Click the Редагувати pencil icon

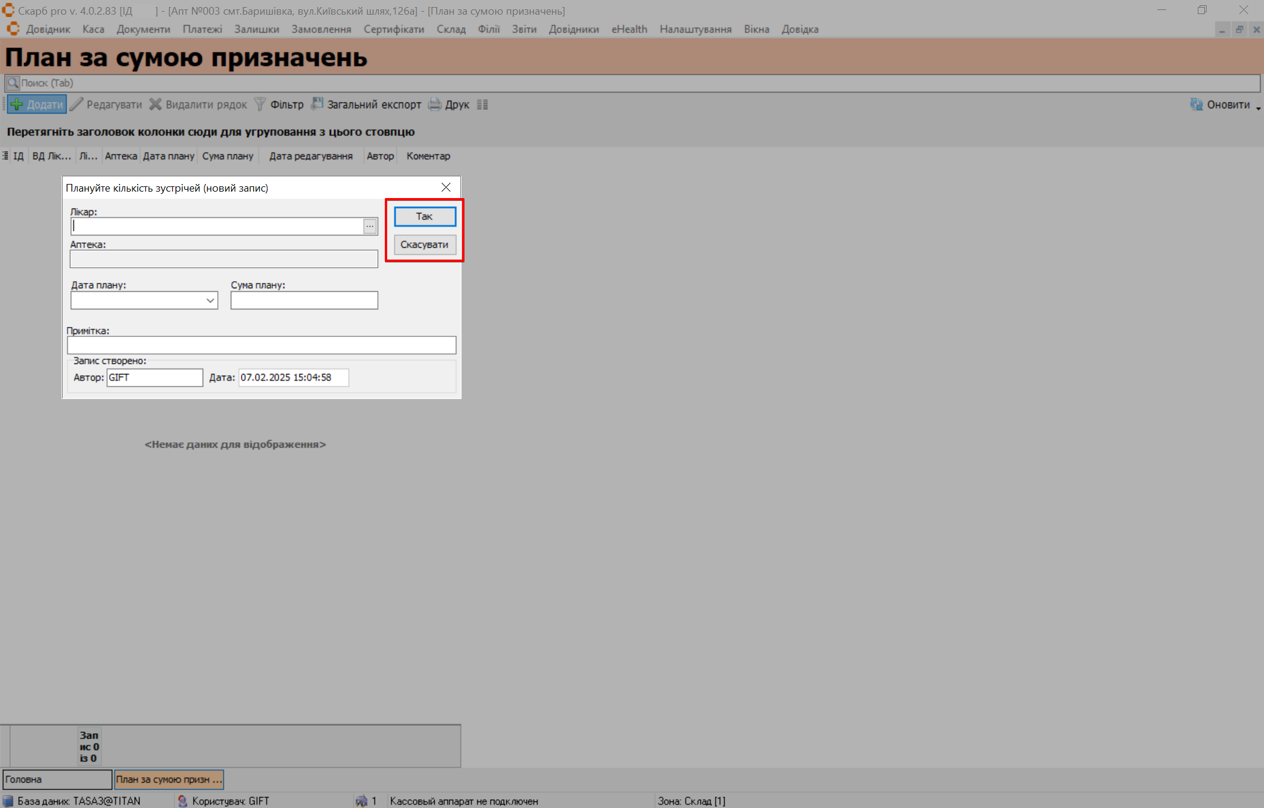click(x=77, y=105)
